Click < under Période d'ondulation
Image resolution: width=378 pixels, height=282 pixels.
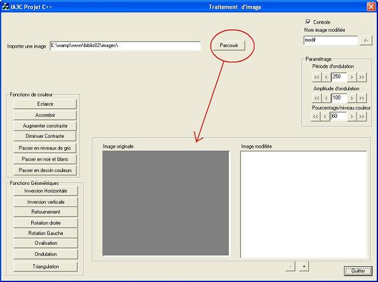(x=326, y=78)
